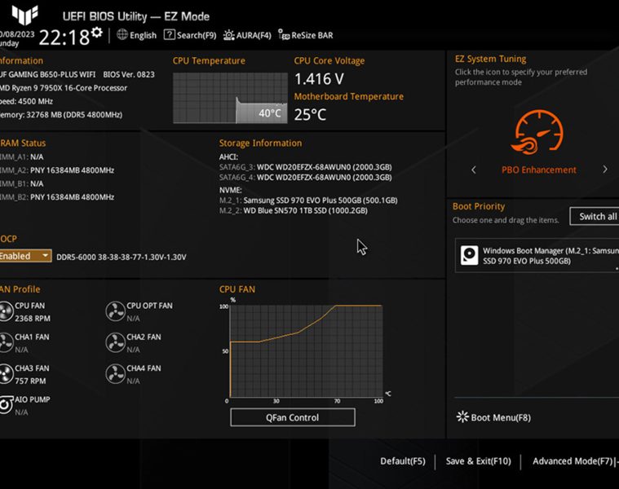Click the DIMM_A1 N/A entry
Screen dimensions: 619x489
tap(22, 156)
